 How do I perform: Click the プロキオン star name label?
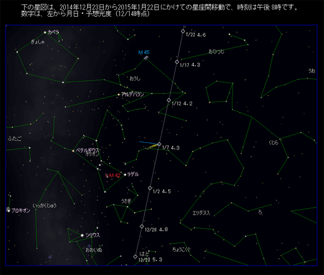coord(21,210)
